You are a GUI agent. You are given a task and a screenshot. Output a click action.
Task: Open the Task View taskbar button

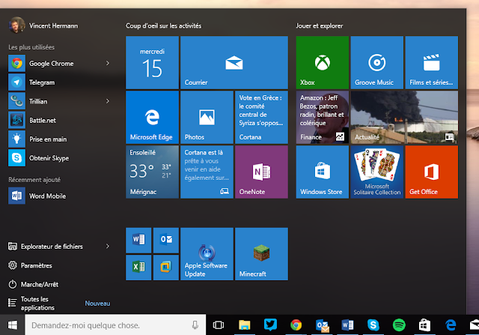[x=218, y=325]
